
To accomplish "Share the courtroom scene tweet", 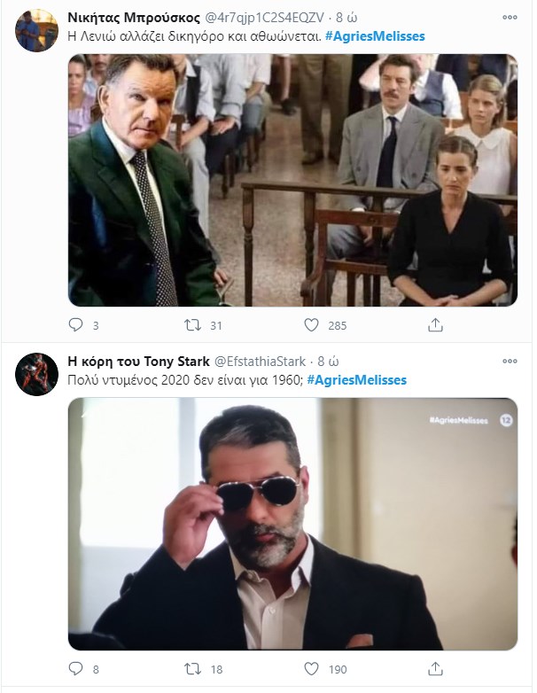I will click(x=435, y=325).
